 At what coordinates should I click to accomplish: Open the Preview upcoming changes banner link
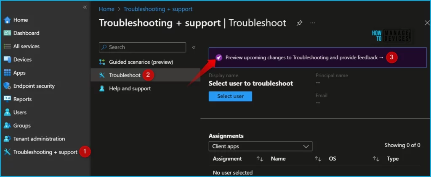[304, 57]
